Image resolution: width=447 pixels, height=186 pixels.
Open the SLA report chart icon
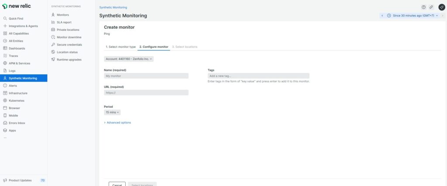tap(53, 22)
